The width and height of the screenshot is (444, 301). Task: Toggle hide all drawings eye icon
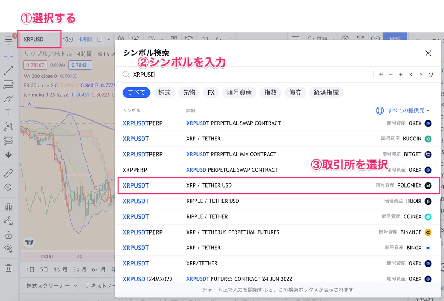click(9, 248)
